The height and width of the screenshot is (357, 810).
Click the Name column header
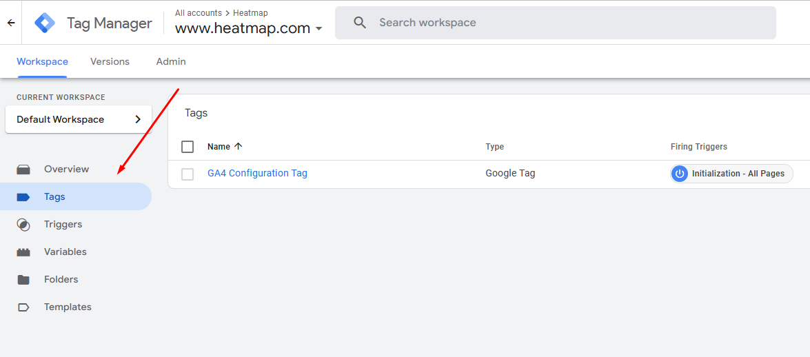click(219, 147)
